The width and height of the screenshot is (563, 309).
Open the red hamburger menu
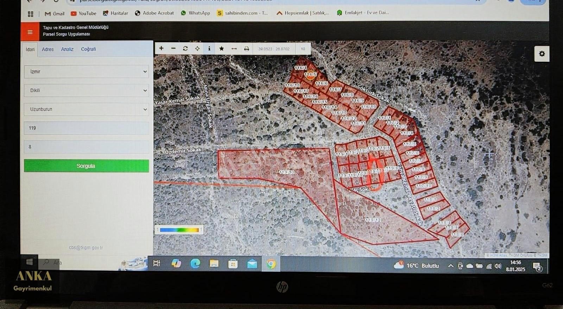(30, 32)
